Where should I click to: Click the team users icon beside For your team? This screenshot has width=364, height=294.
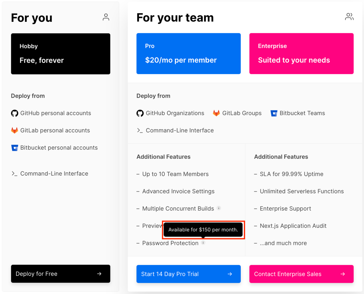[349, 17]
